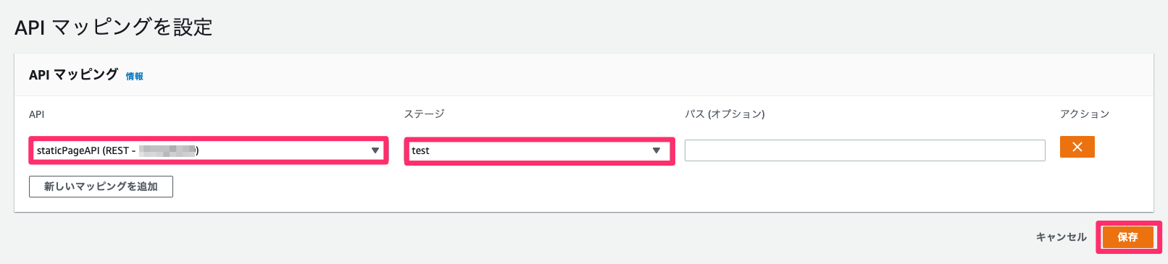Click the ステージ field label

coord(424,114)
